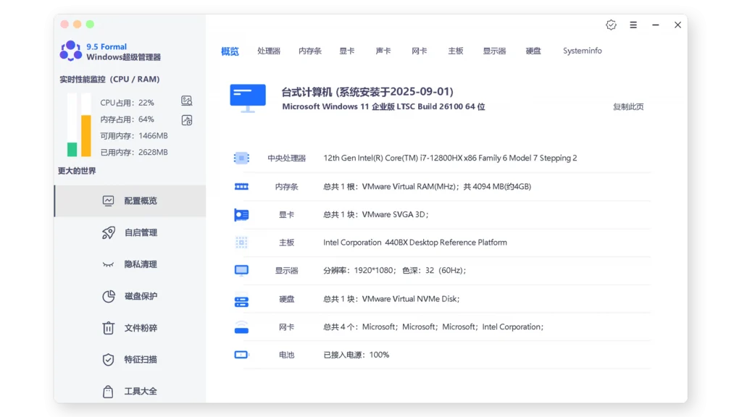This screenshot has height=417, width=742.
Task: Click the 主板 motherboard icon
Action: (x=241, y=243)
